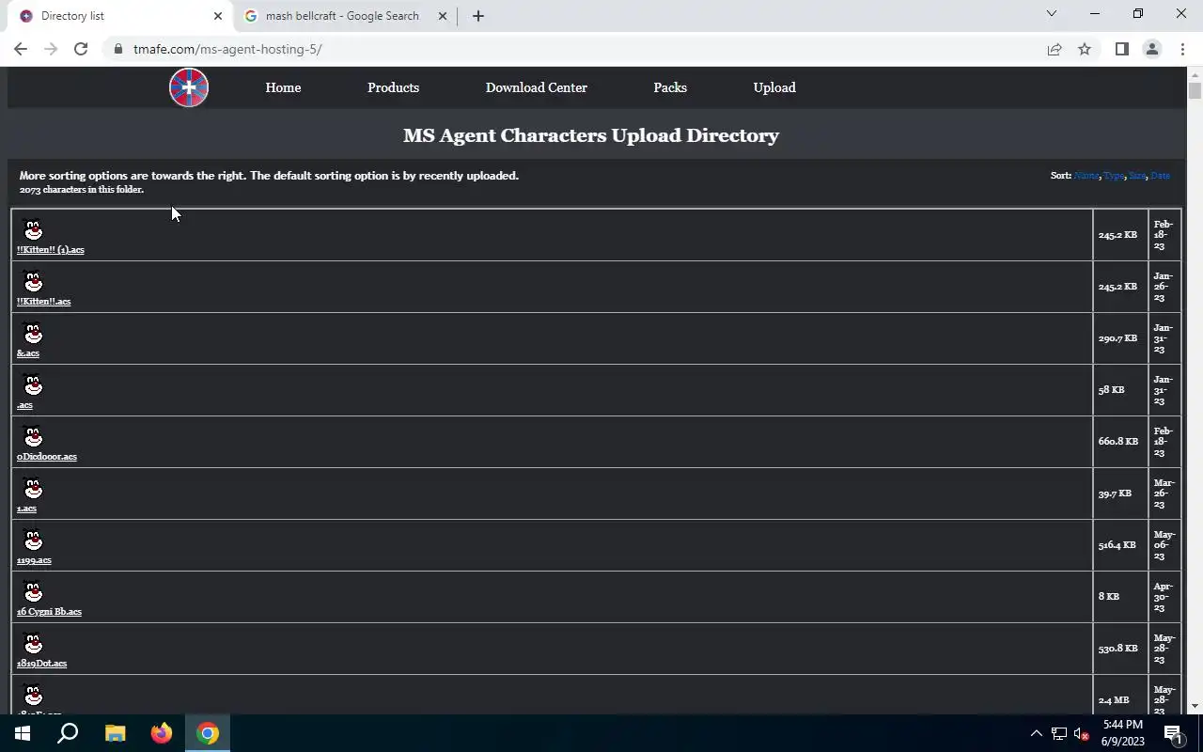Click the Chrome taskbar icon
The width and height of the screenshot is (1203, 752).
(x=208, y=733)
